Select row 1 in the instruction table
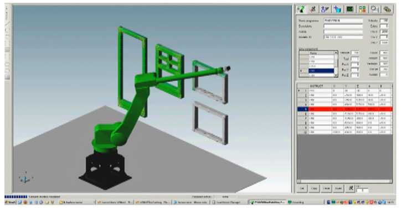402x210 pixels. [345, 91]
